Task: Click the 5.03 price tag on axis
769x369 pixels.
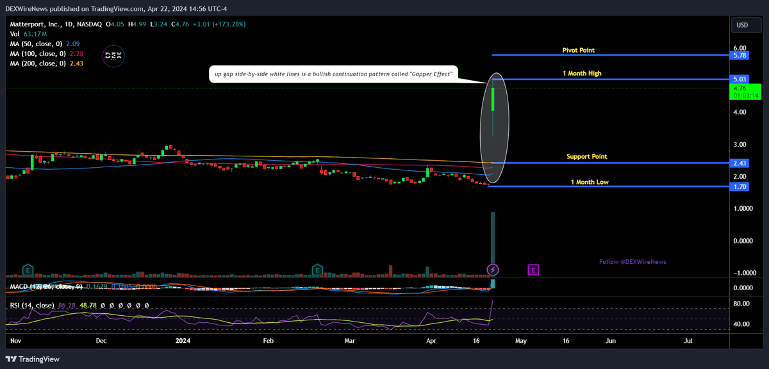Action: [x=740, y=79]
